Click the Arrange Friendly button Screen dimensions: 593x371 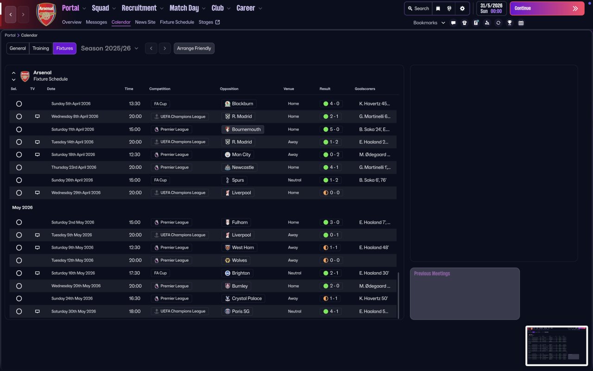[x=194, y=48]
